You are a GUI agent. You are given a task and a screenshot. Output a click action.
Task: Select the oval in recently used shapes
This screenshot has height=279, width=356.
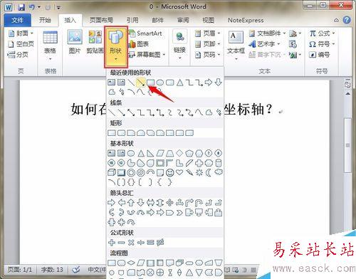160,83
